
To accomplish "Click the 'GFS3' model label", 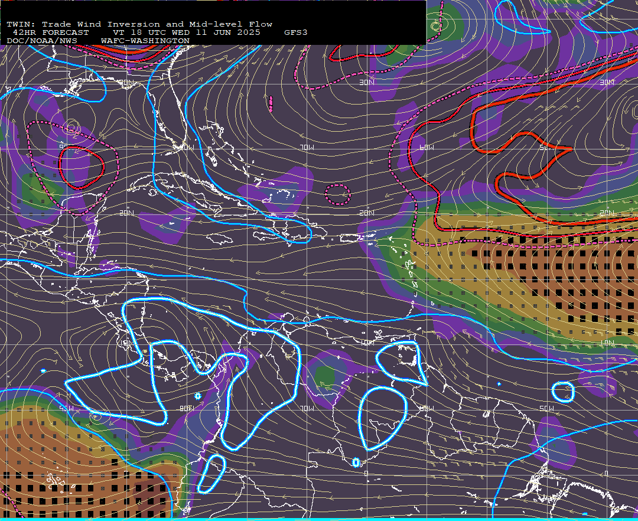I will coord(296,32).
